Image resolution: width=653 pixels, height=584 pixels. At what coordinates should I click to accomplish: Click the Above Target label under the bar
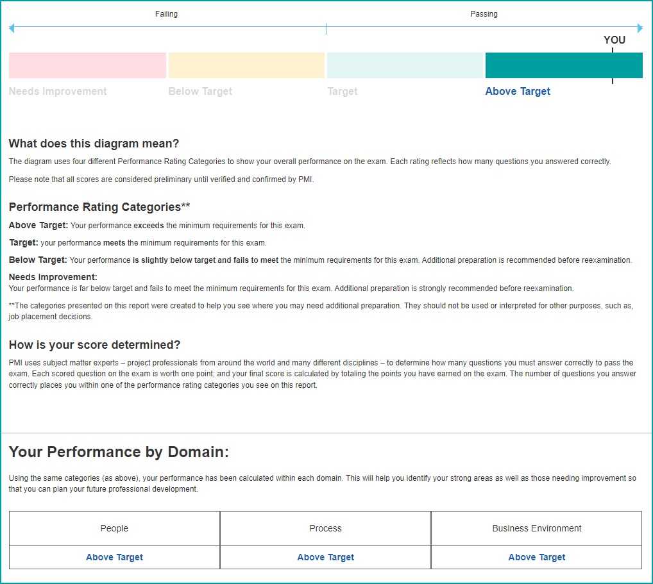coord(518,92)
